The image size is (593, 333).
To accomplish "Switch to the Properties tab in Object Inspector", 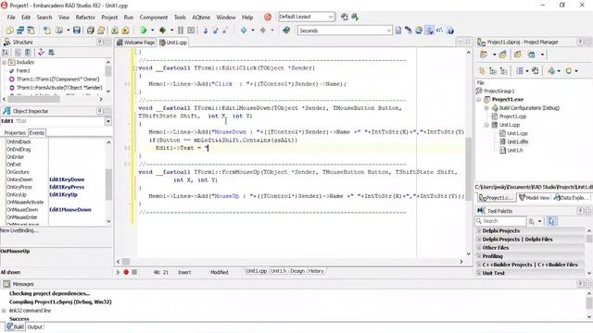I will click(15, 133).
